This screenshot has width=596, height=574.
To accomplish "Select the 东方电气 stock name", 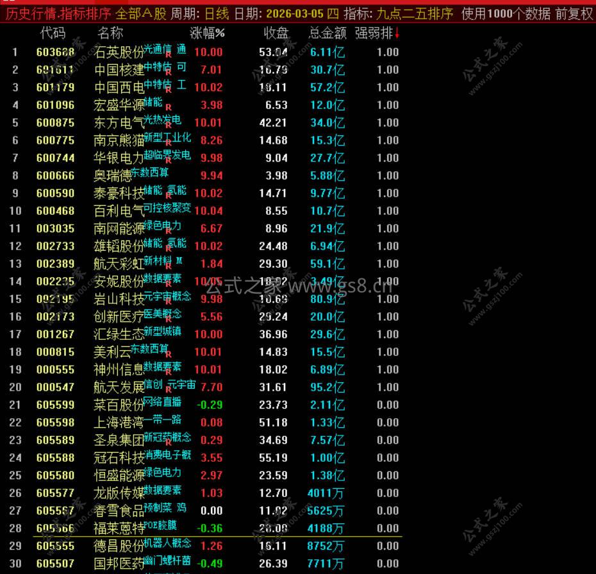I will [119, 123].
